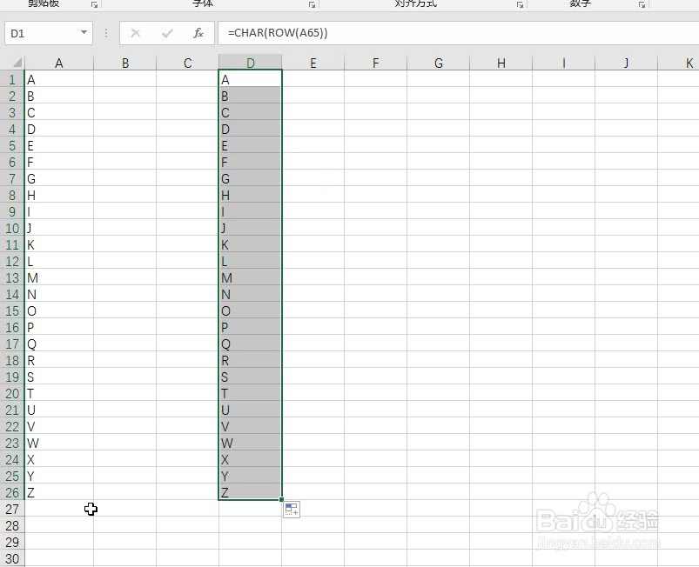This screenshot has width=699, height=567.
Task: Click the Select All corner triangle
Action: coord(17,63)
